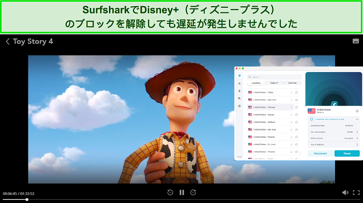The width and height of the screenshot is (363, 203).
Task: Go back using arrow beside Toy Story 4
Action: point(8,41)
